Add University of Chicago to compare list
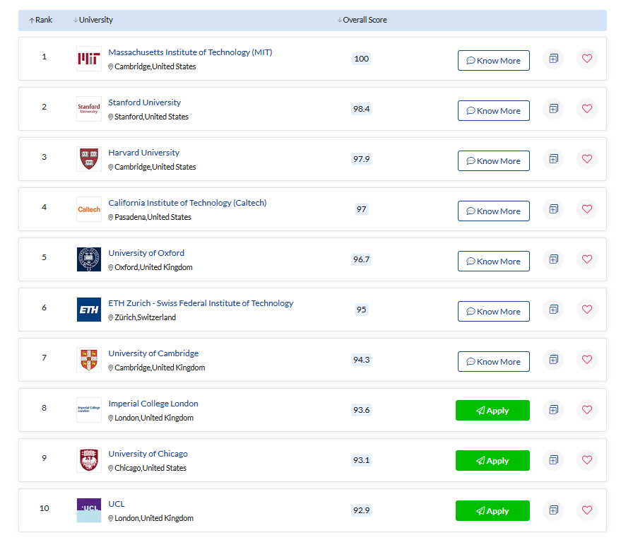 (x=553, y=460)
